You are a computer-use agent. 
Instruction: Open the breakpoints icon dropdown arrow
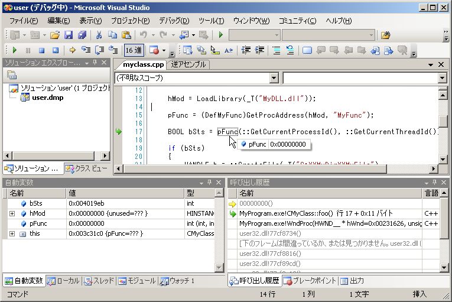tap(164, 50)
